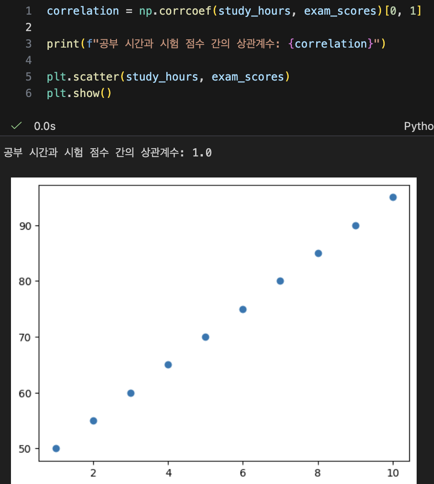Click the x-axis tick label 6
This screenshot has height=484, width=434.
pyautogui.click(x=243, y=473)
